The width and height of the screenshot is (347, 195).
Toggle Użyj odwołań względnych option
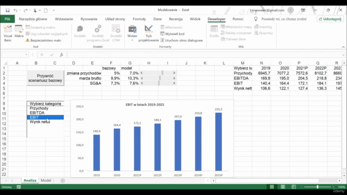tap(47, 34)
